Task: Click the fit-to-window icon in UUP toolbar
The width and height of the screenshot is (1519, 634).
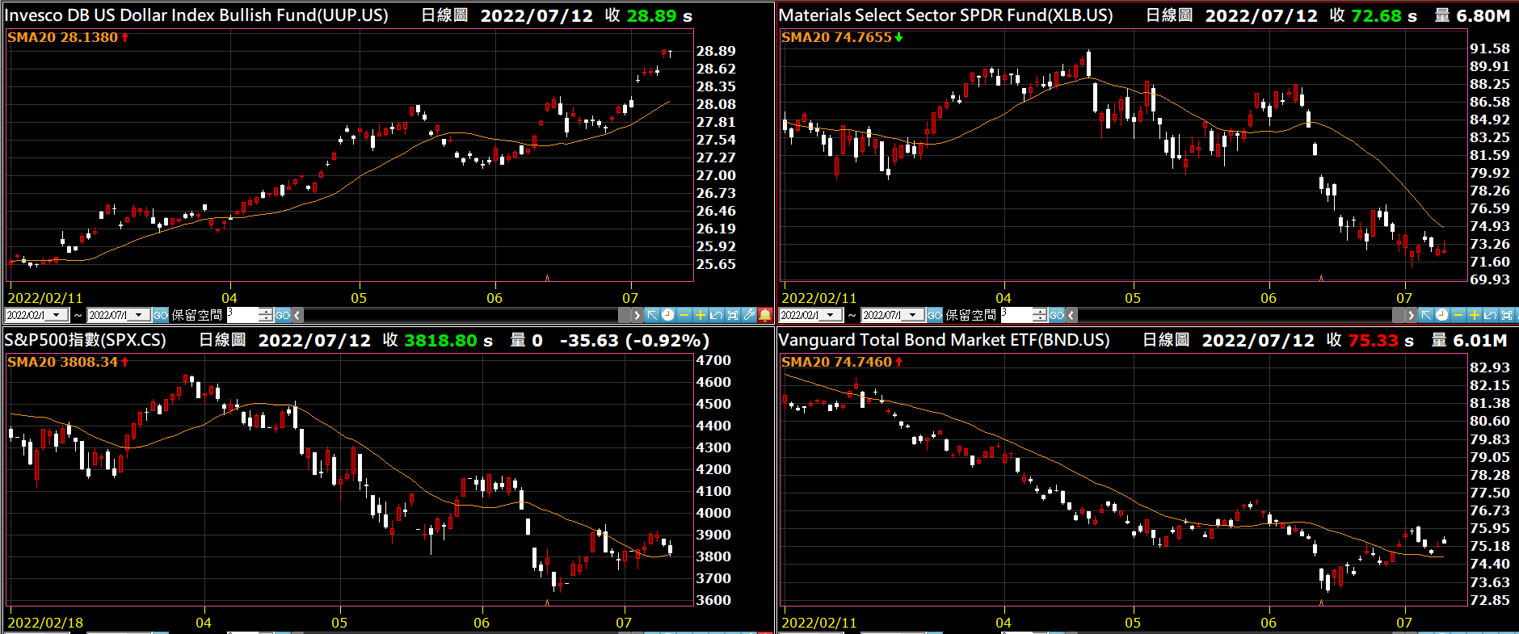Action: click(x=733, y=315)
